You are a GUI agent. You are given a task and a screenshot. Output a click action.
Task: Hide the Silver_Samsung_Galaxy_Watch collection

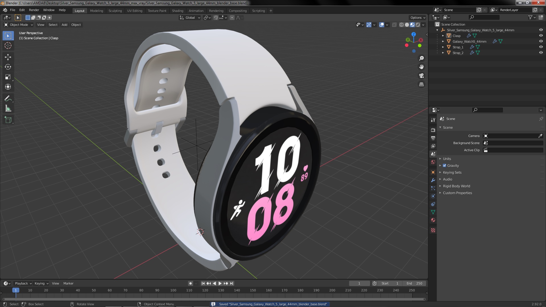[x=541, y=30]
